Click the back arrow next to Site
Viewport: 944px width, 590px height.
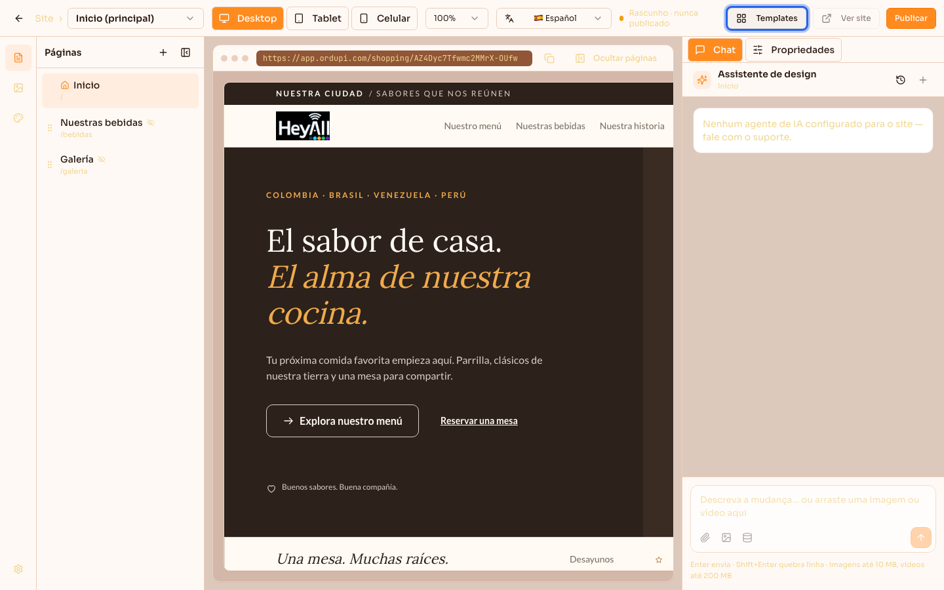point(19,18)
